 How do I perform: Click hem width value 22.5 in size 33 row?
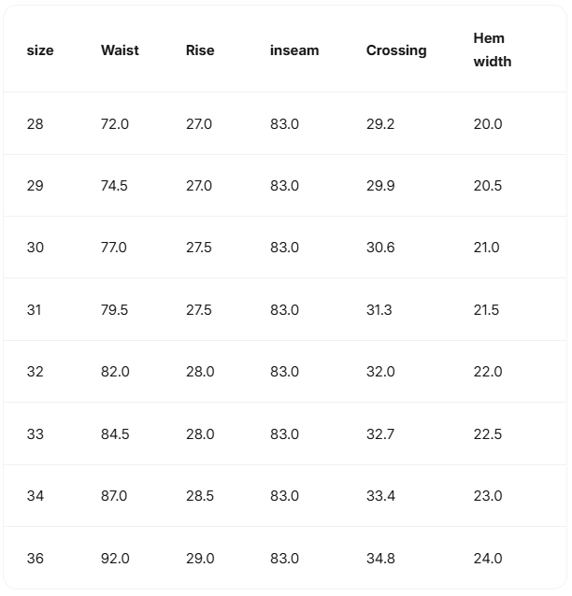point(488,434)
